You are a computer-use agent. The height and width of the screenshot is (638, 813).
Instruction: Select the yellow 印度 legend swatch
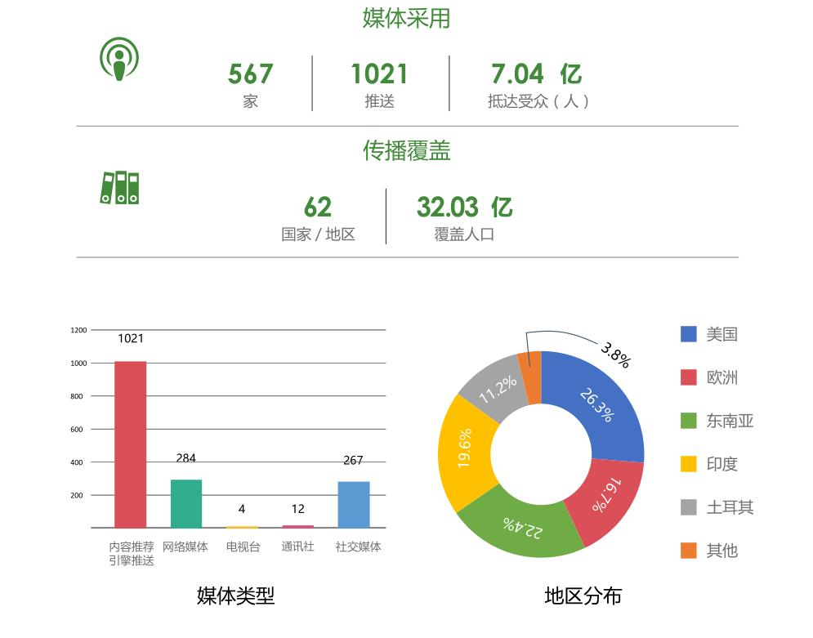pos(688,464)
